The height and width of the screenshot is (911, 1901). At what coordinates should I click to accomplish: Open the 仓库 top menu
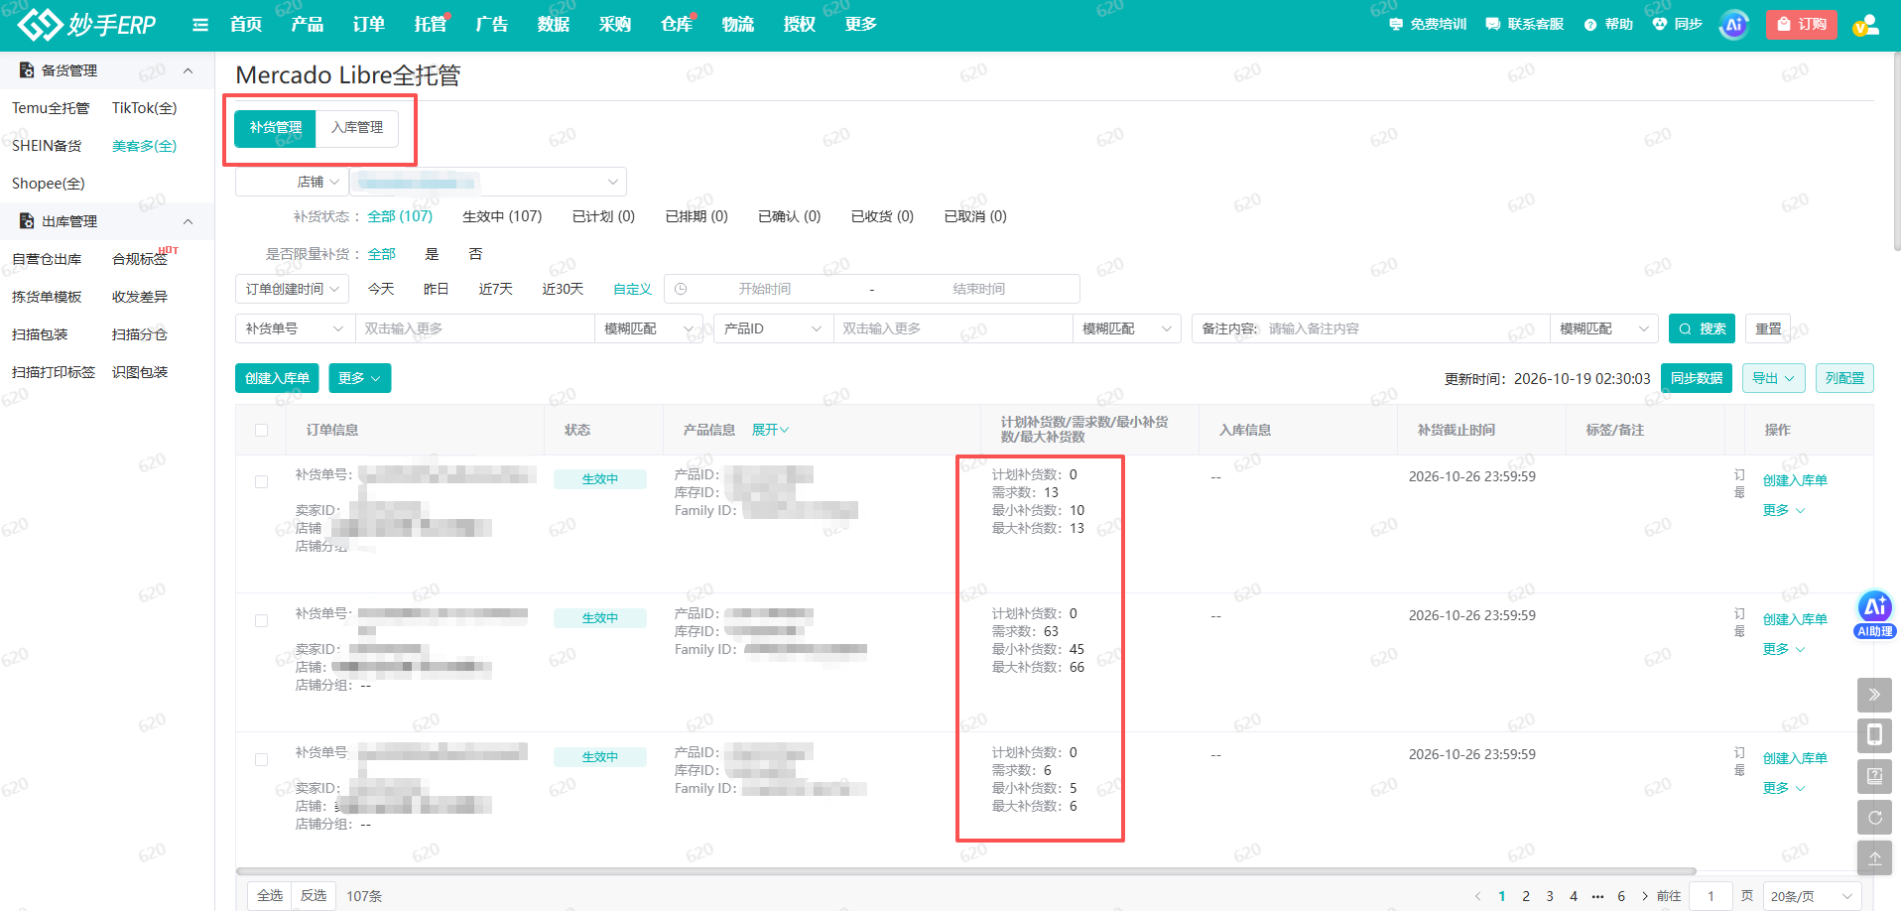tap(677, 24)
